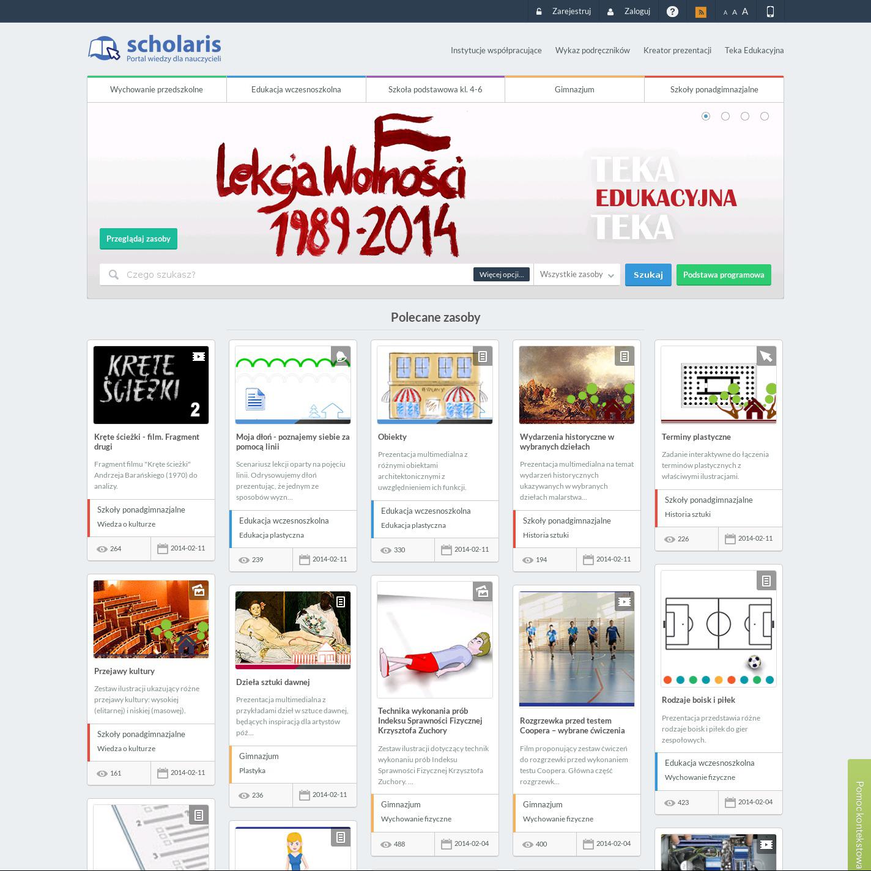Click cursor icon on Terminy plastyczne card
This screenshot has height=871, width=871.
tap(766, 356)
